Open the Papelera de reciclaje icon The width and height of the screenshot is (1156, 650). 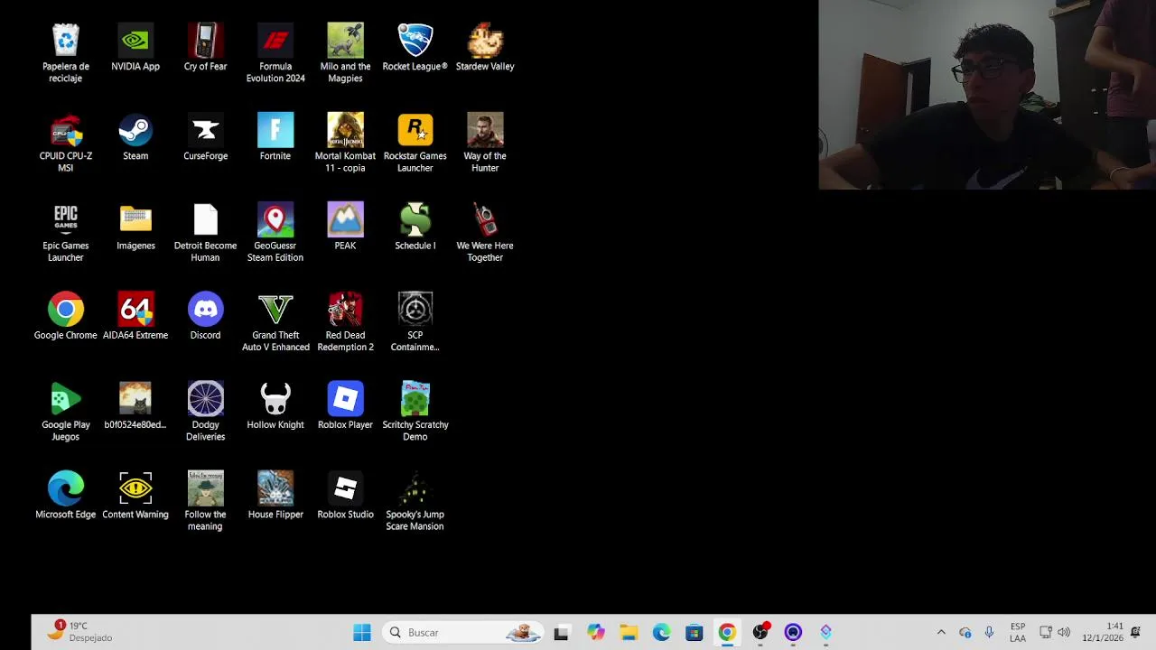(65, 52)
